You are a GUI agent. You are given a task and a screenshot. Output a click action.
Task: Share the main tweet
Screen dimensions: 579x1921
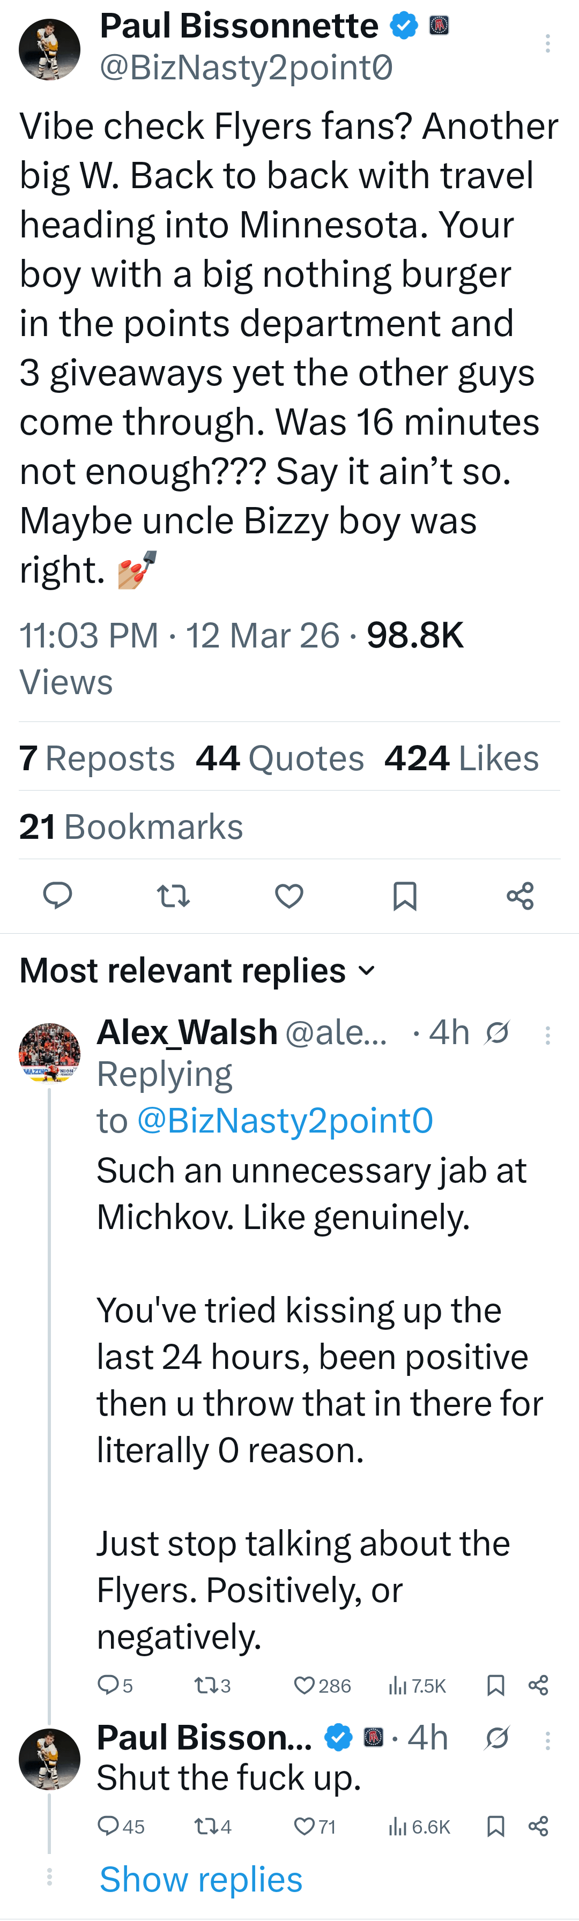(x=520, y=896)
